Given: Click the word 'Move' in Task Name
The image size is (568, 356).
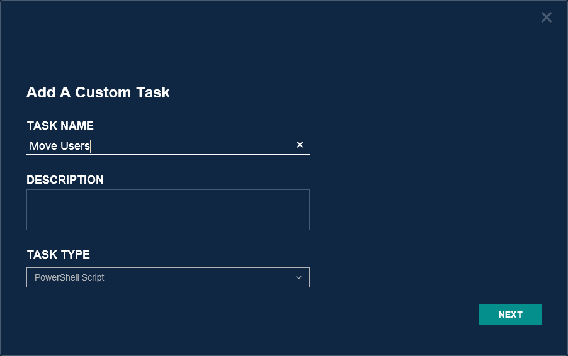Looking at the screenshot, I should click(x=43, y=147).
